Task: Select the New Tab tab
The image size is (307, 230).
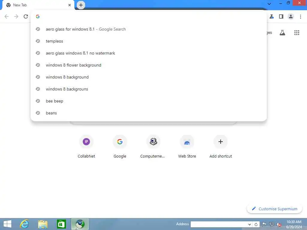Action: [x=38, y=5]
